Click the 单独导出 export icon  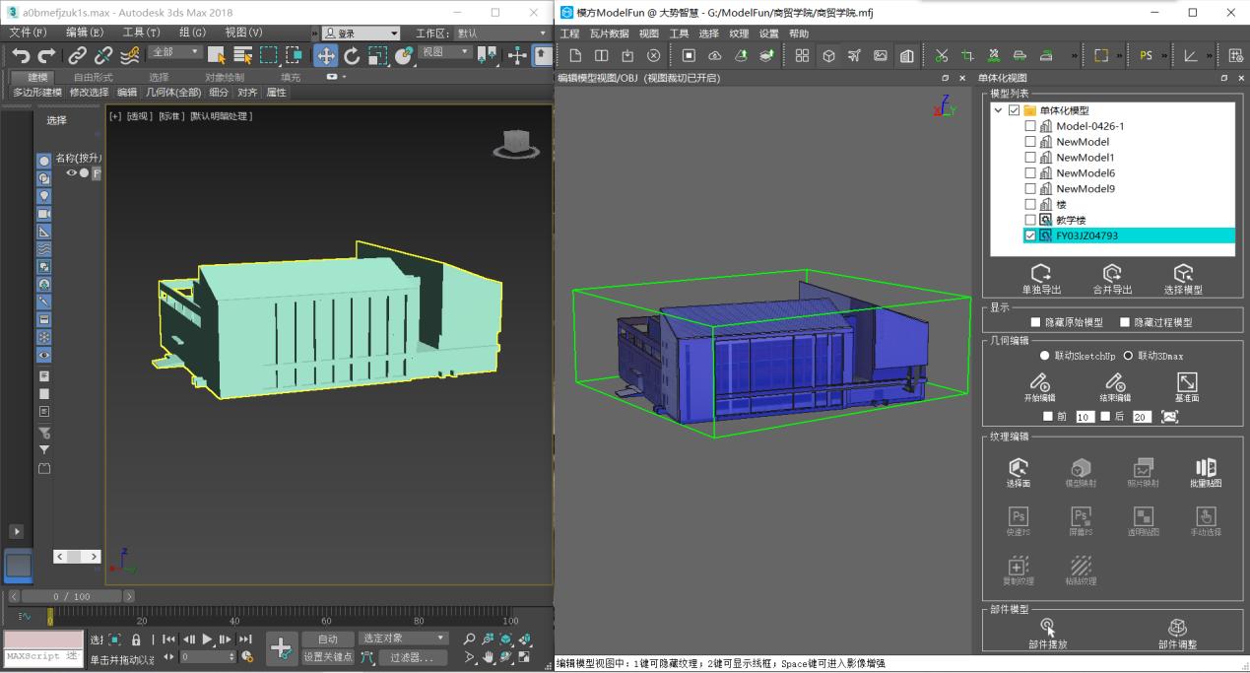[x=1041, y=273]
